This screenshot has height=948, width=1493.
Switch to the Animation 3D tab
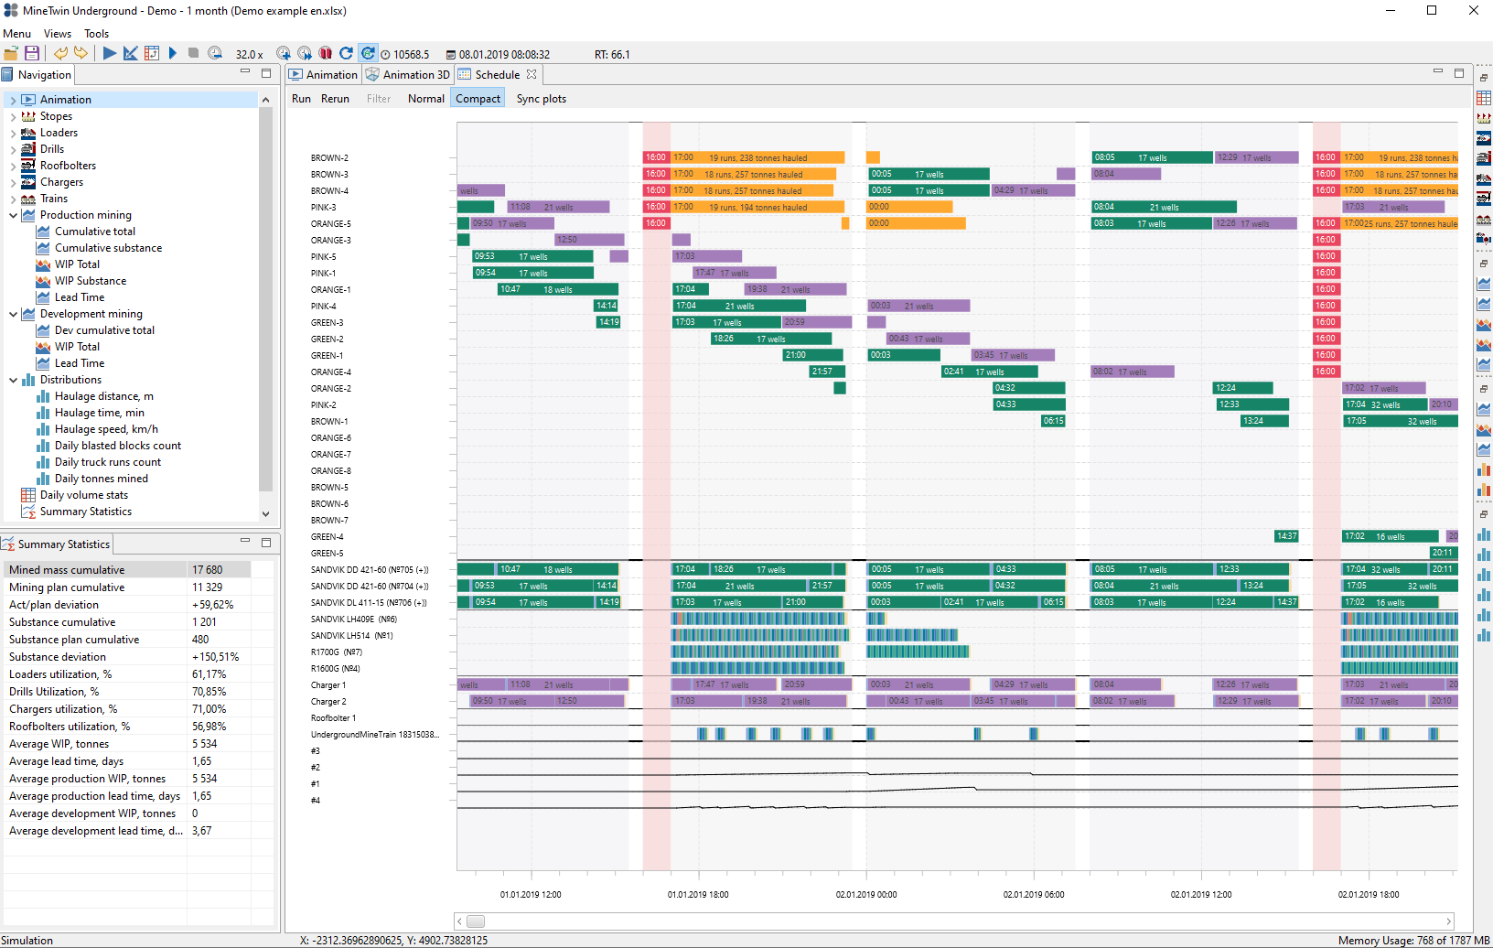pyautogui.click(x=408, y=75)
